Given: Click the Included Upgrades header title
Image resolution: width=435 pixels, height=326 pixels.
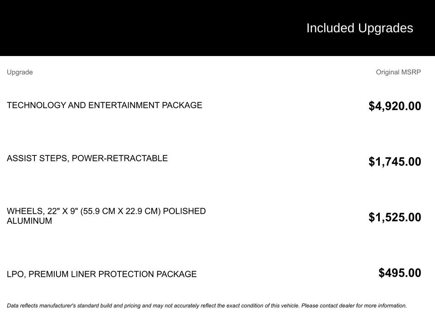Looking at the screenshot, I should tap(359, 28).
